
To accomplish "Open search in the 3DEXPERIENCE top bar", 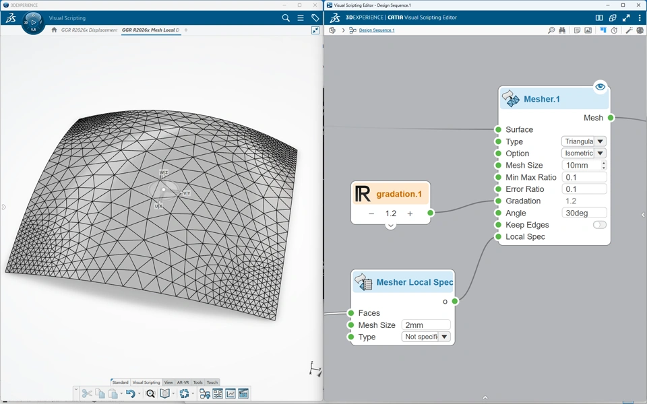I will click(x=286, y=18).
